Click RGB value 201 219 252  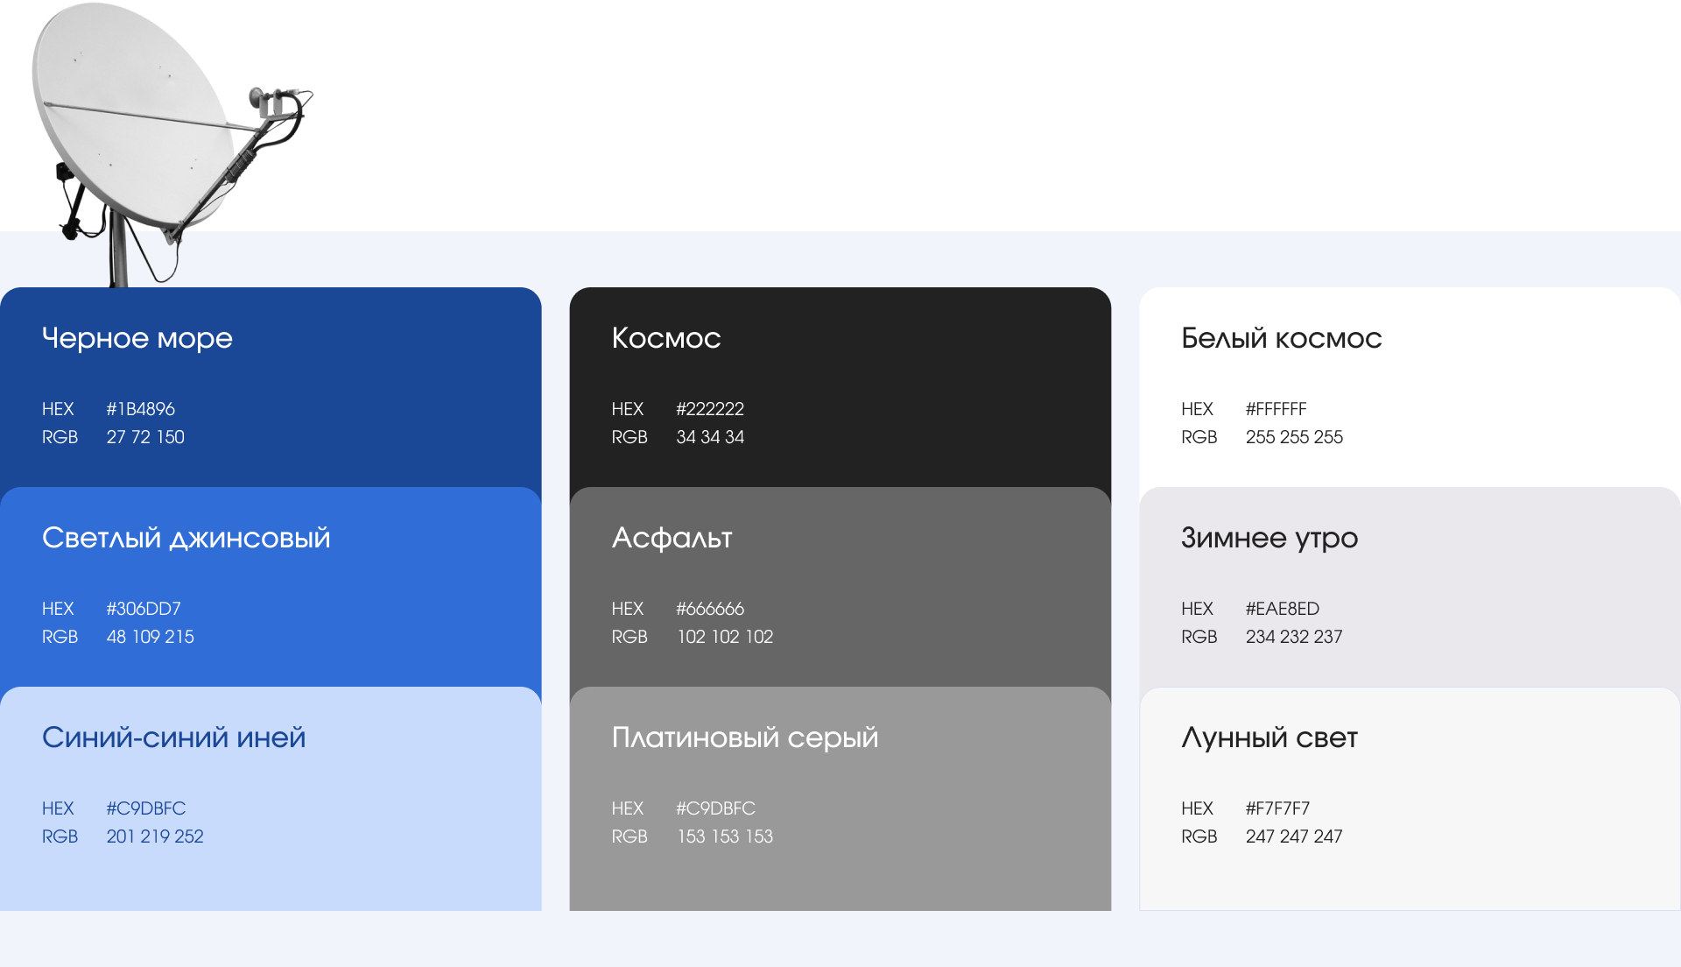pyautogui.click(x=155, y=836)
